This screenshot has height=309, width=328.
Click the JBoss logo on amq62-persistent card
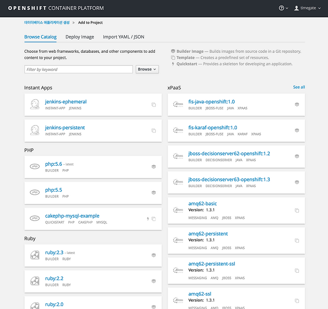pyautogui.click(x=178, y=240)
